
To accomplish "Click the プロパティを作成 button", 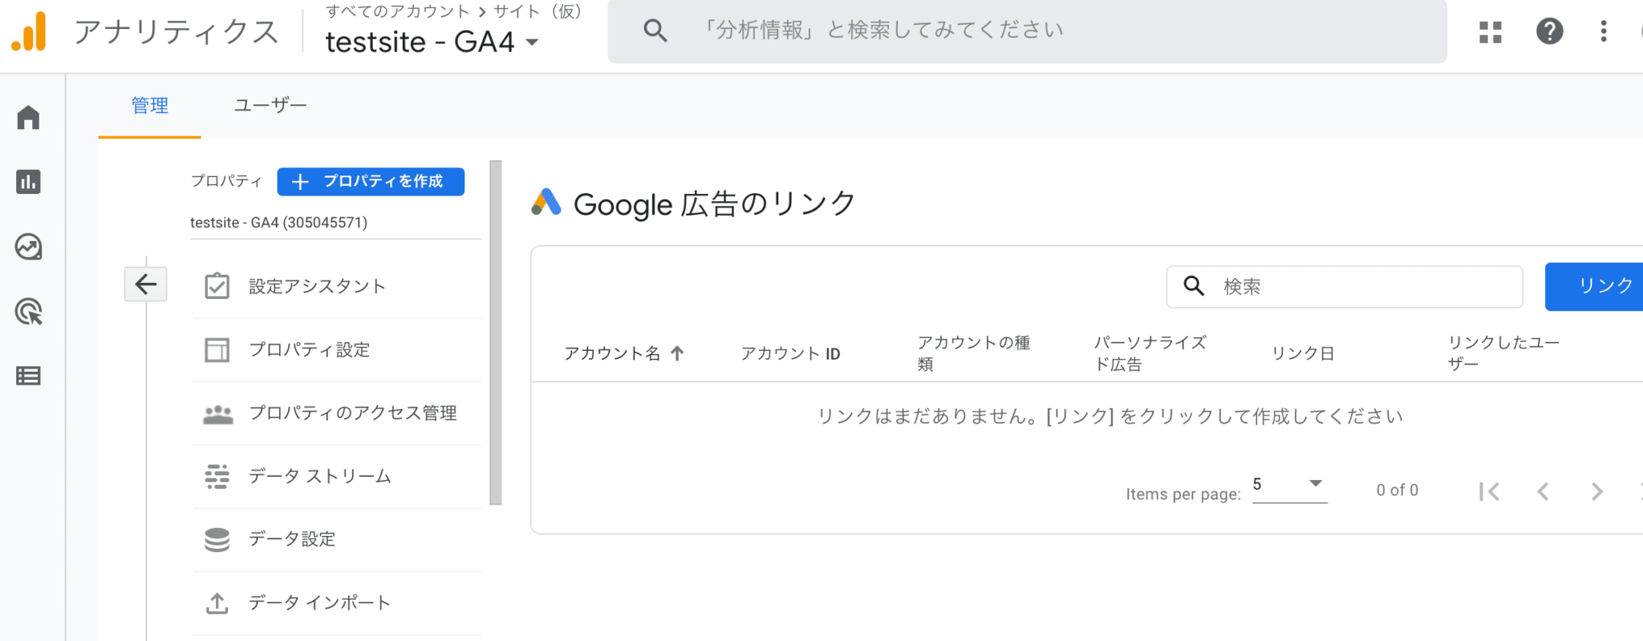I will 370,182.
